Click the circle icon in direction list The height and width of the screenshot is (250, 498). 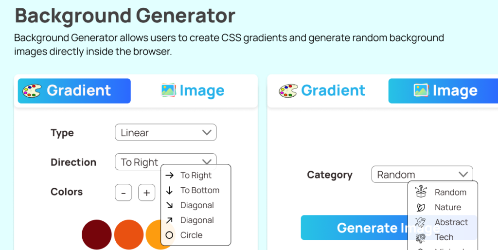click(170, 235)
